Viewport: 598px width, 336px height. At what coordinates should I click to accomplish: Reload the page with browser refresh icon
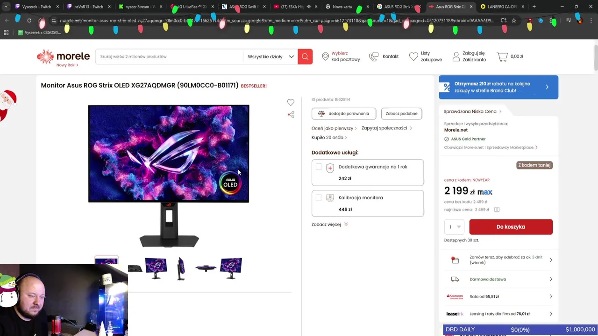(x=29, y=21)
